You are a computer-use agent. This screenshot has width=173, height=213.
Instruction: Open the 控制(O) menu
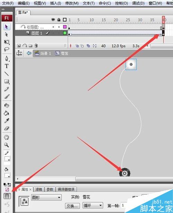121,3
